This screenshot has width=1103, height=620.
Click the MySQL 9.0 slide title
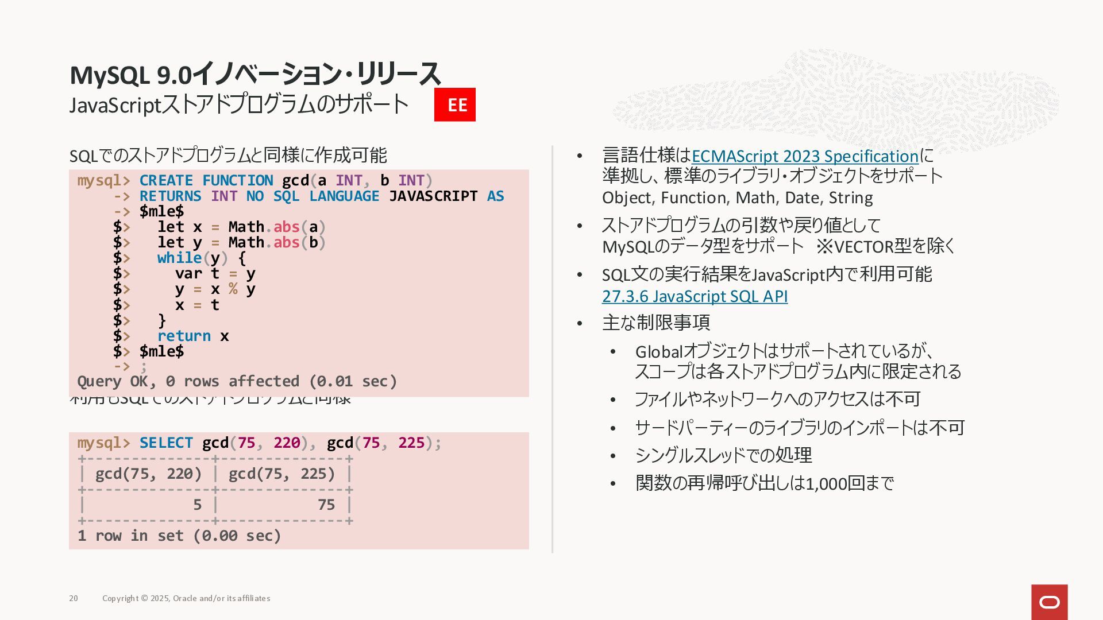[254, 75]
